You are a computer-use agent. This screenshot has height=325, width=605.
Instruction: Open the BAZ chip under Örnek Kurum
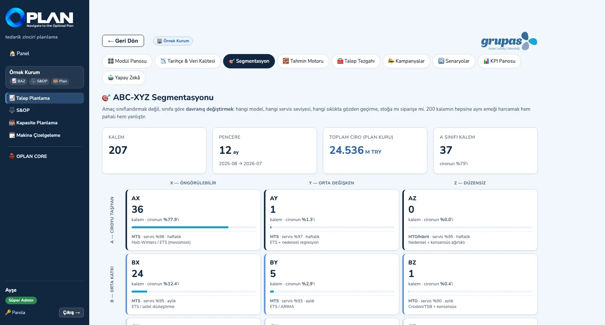[x=19, y=81]
